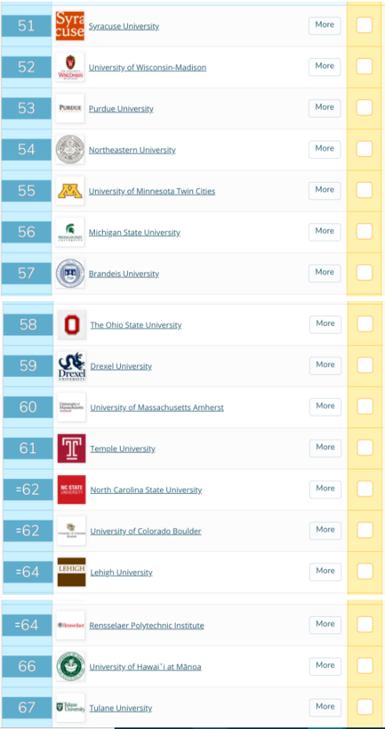This screenshot has height=729, width=385.
Task: Click the Minnesota gold M logo
Action: click(x=70, y=191)
